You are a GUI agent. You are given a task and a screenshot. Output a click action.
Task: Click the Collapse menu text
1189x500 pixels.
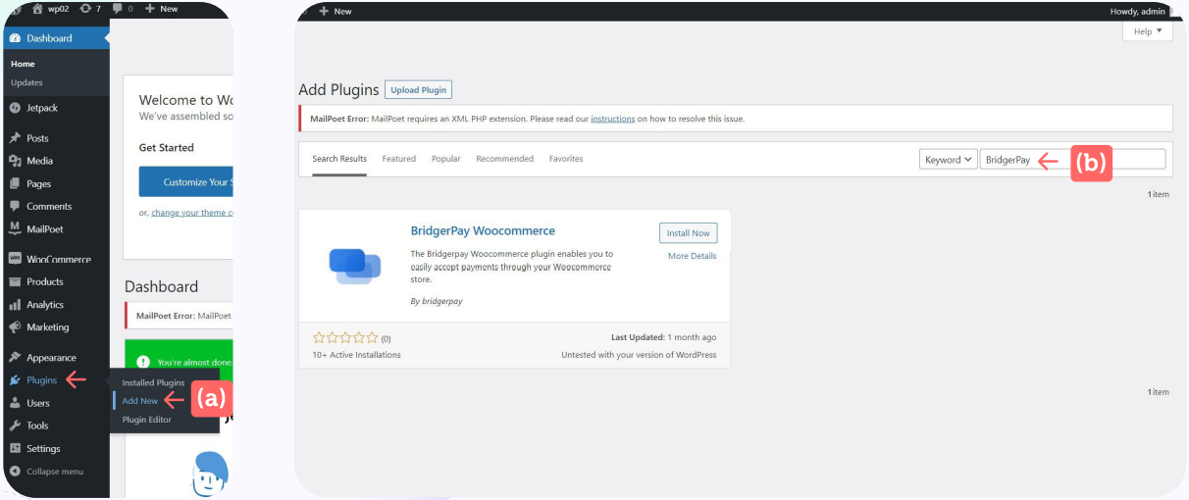coord(55,472)
